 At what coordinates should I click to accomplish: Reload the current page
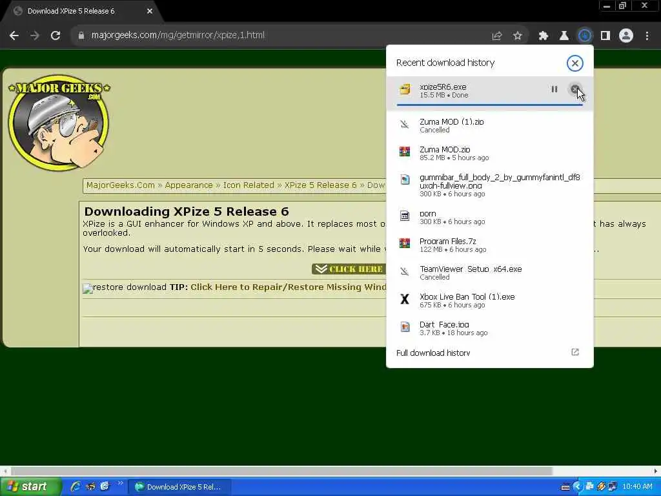[56, 36]
